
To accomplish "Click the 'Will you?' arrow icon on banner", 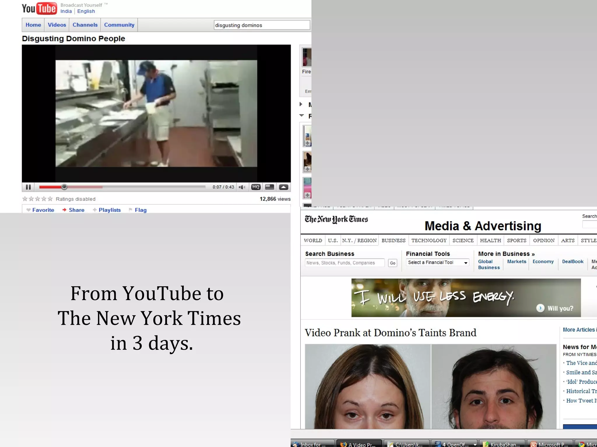I will click(540, 308).
